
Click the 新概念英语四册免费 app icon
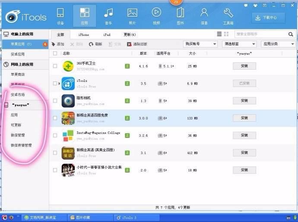click(x=68, y=118)
